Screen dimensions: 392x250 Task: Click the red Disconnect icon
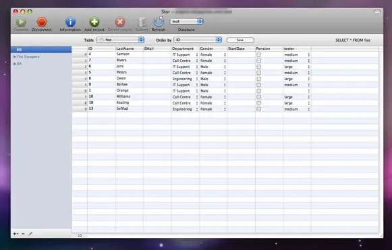pyautogui.click(x=42, y=22)
